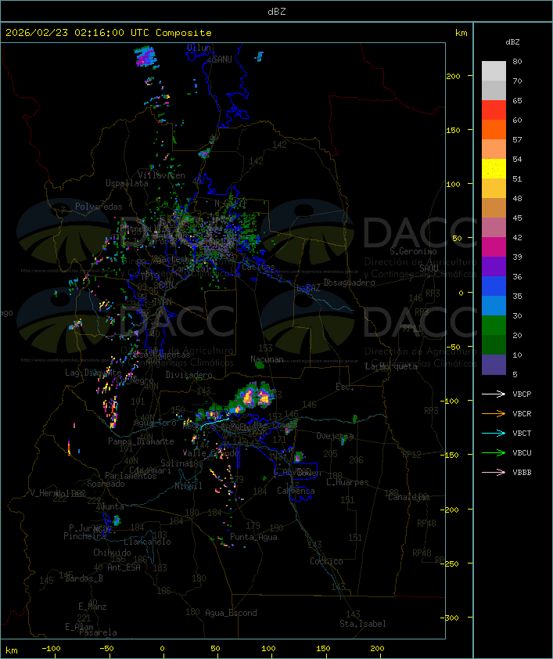Choose the brown 45-48 dBZ legend swatch
The image size is (553, 659).
click(x=494, y=208)
